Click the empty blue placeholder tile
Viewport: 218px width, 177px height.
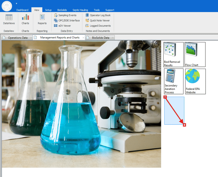coord(174,111)
